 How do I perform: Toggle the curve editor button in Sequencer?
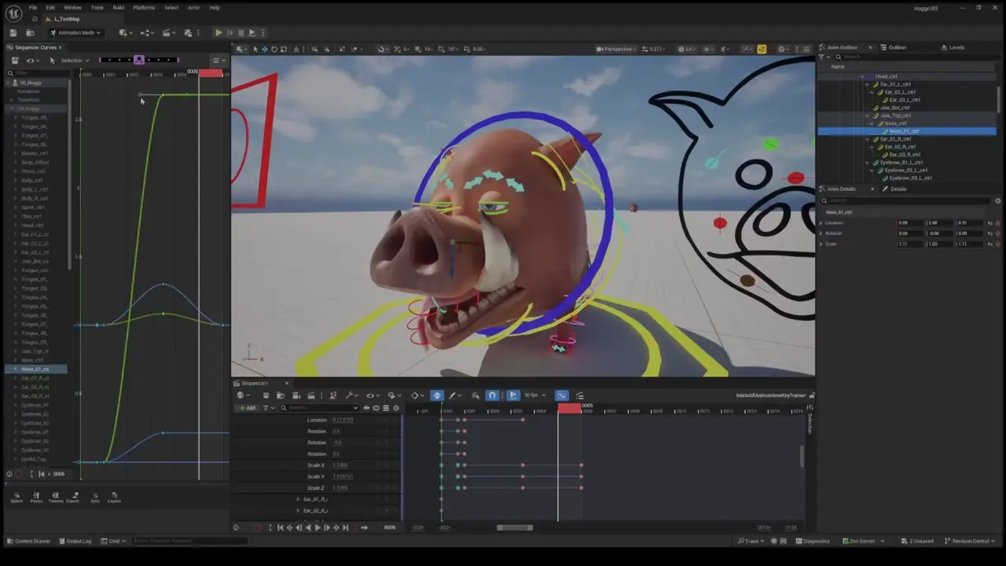pos(562,395)
